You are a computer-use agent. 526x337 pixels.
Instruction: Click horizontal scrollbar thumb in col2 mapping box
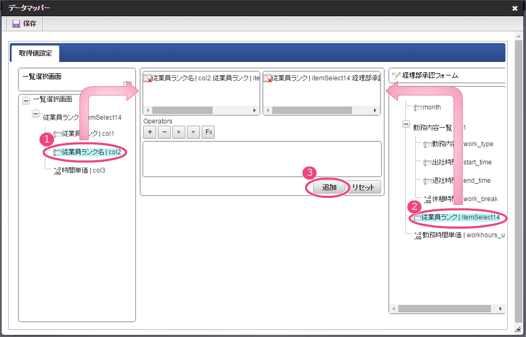pos(182,110)
